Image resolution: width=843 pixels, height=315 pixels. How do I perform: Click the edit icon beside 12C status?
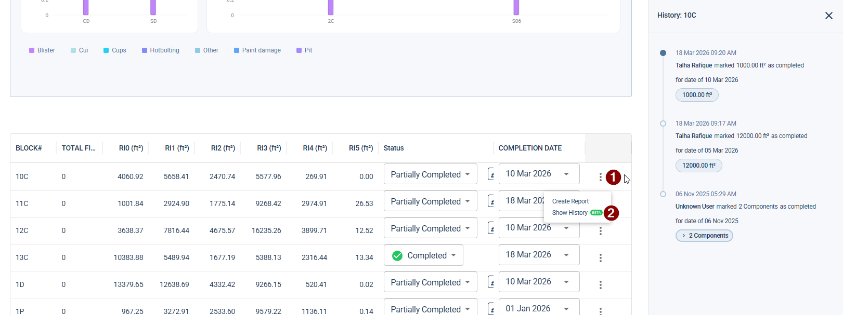[x=490, y=228]
